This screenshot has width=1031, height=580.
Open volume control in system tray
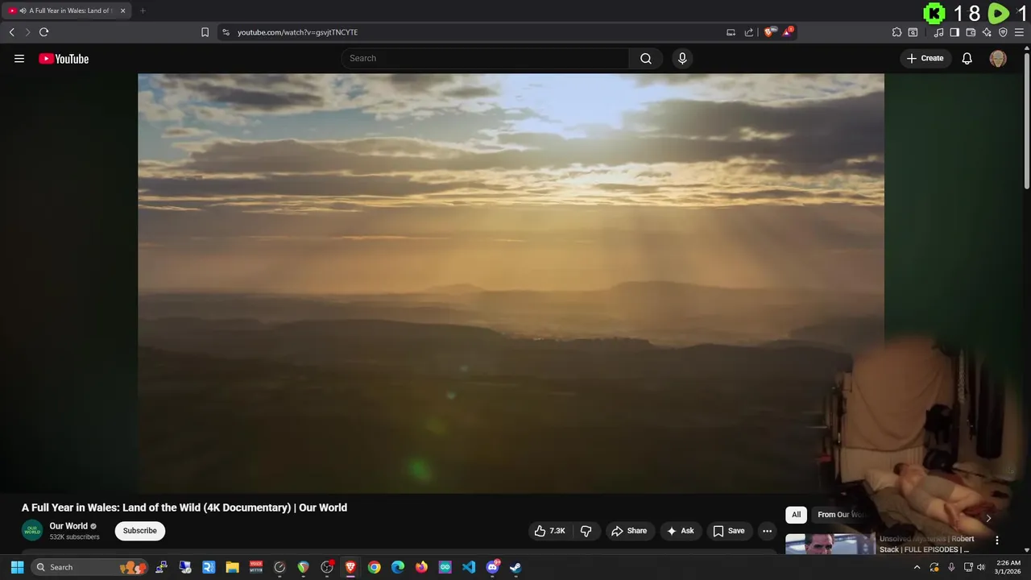pos(981,567)
